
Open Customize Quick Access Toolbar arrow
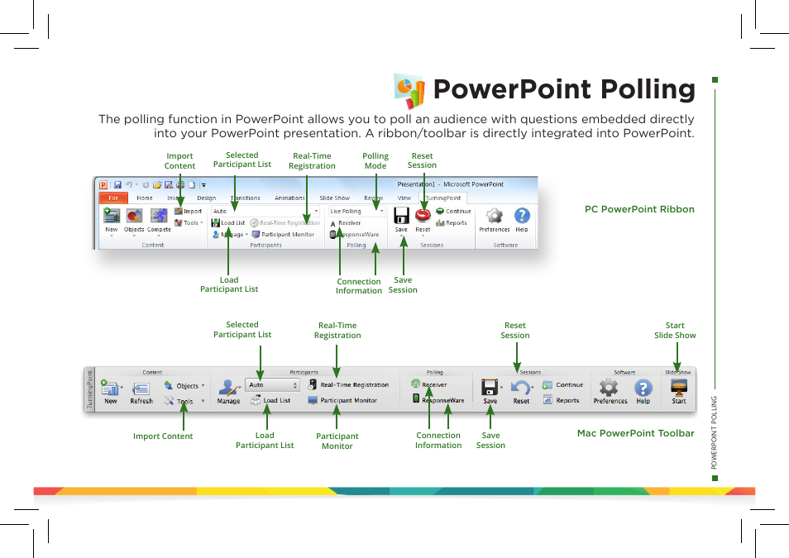click(203, 185)
